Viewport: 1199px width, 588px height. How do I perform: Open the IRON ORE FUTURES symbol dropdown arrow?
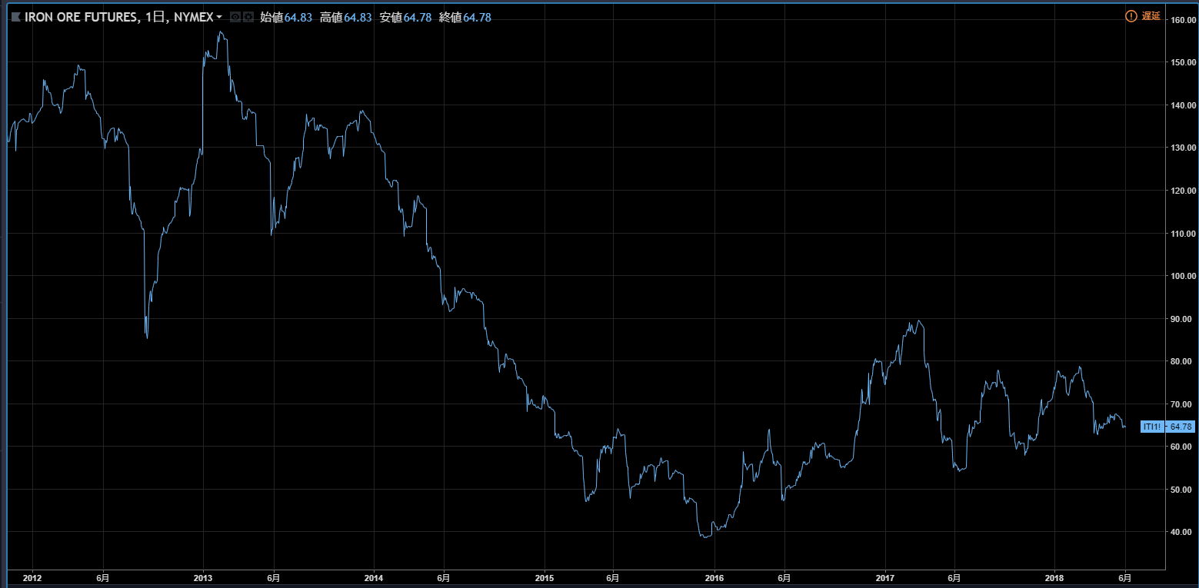220,17
